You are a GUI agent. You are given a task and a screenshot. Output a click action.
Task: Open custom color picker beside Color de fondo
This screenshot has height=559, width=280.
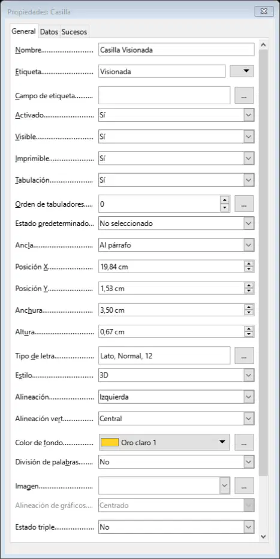pos(244,442)
